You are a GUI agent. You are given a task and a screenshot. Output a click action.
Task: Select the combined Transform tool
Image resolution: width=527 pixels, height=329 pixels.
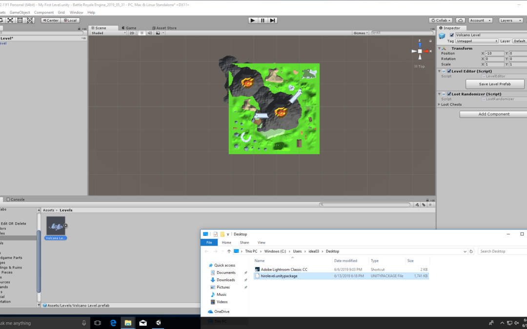pyautogui.click(x=30, y=20)
